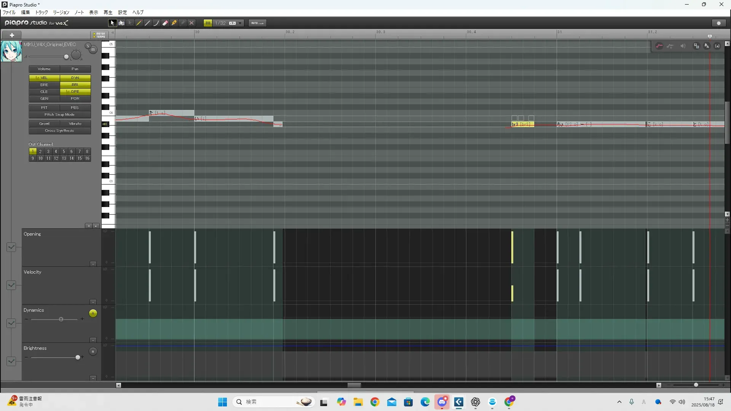
Task: Click the Dynamics lane zoom slider
Action: point(61,319)
